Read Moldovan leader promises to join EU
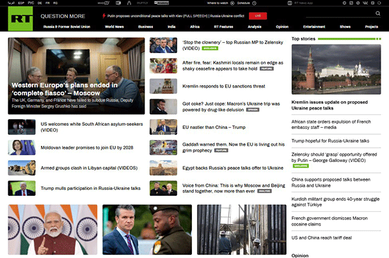The image size is (389, 258). [87, 148]
